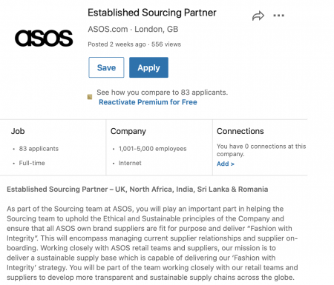Click the Posted 2 weeks ago text
This screenshot has width=334, height=285.
[117, 44]
